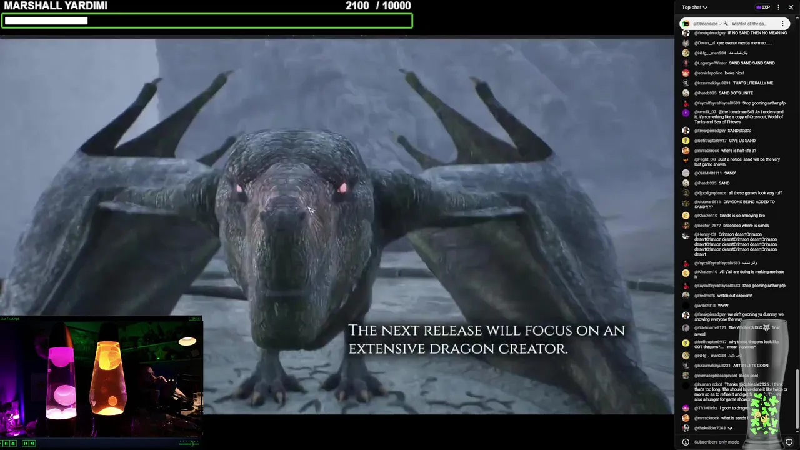Click the dragon video at its subtitle text

coord(486,339)
